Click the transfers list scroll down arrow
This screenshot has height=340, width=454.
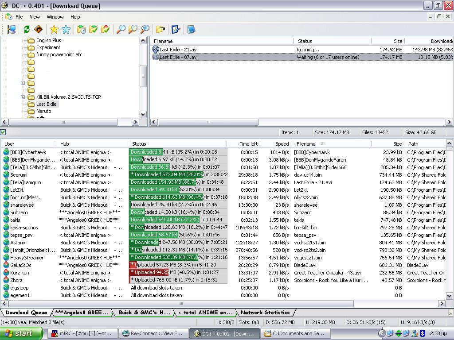(x=449, y=296)
